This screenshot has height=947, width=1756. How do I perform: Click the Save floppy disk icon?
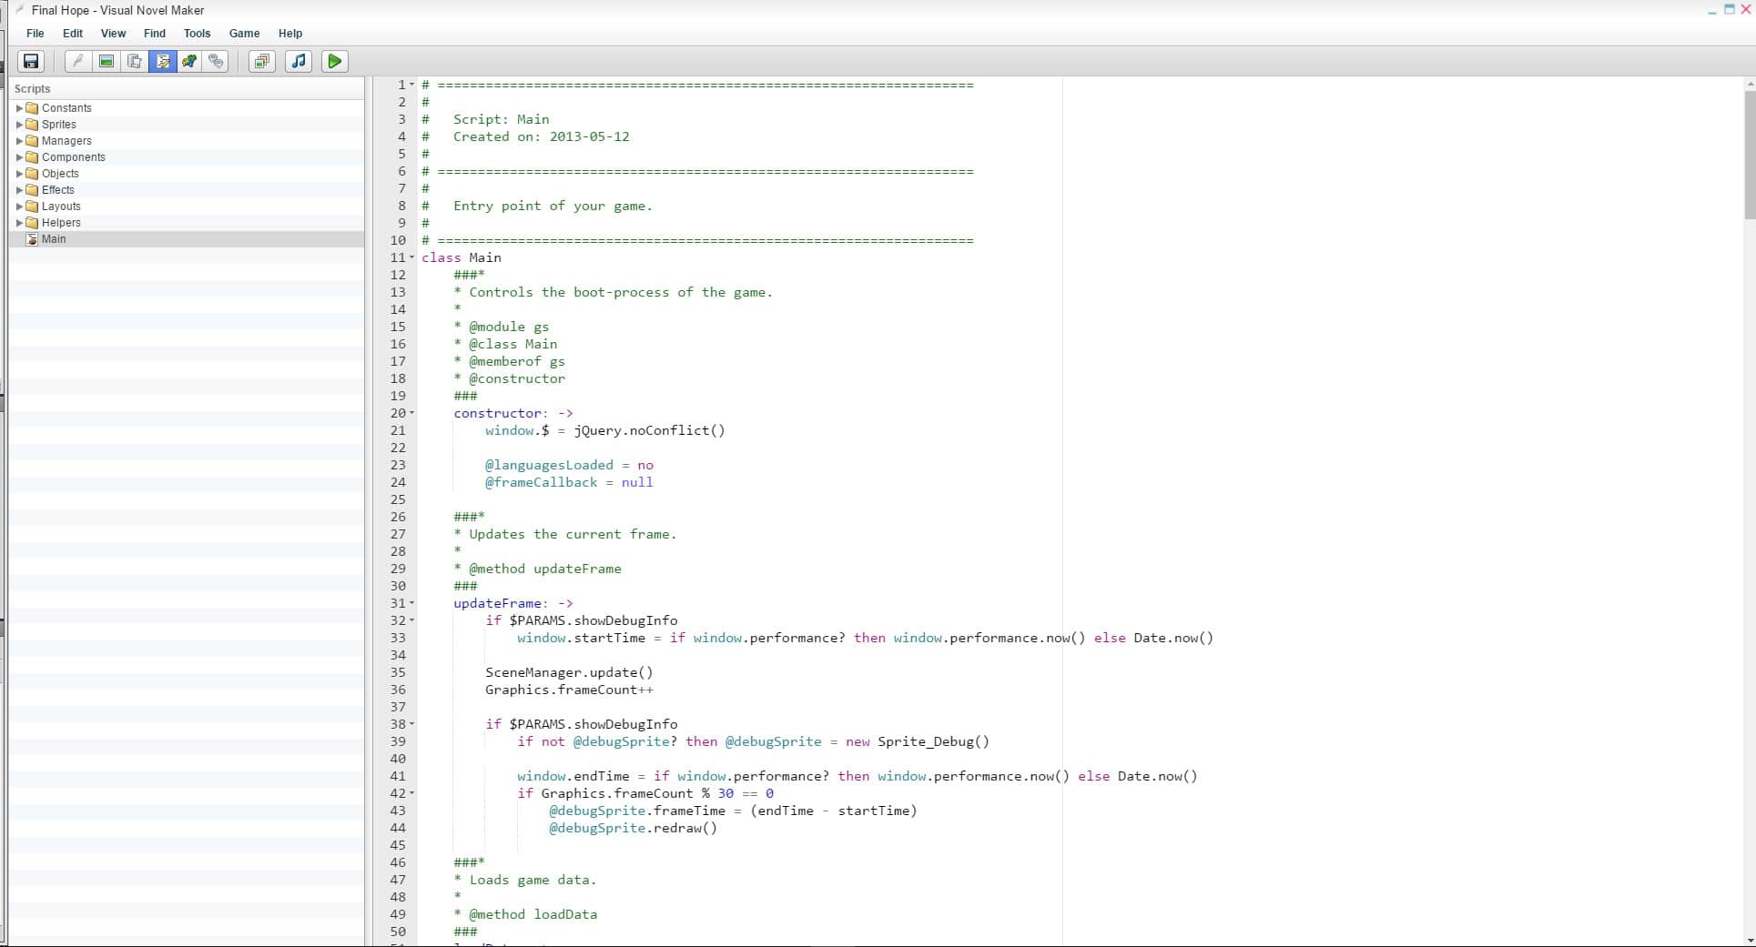[x=31, y=61]
